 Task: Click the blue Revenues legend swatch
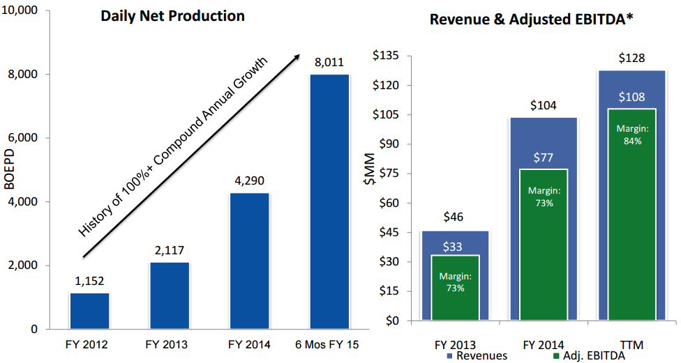pos(449,355)
